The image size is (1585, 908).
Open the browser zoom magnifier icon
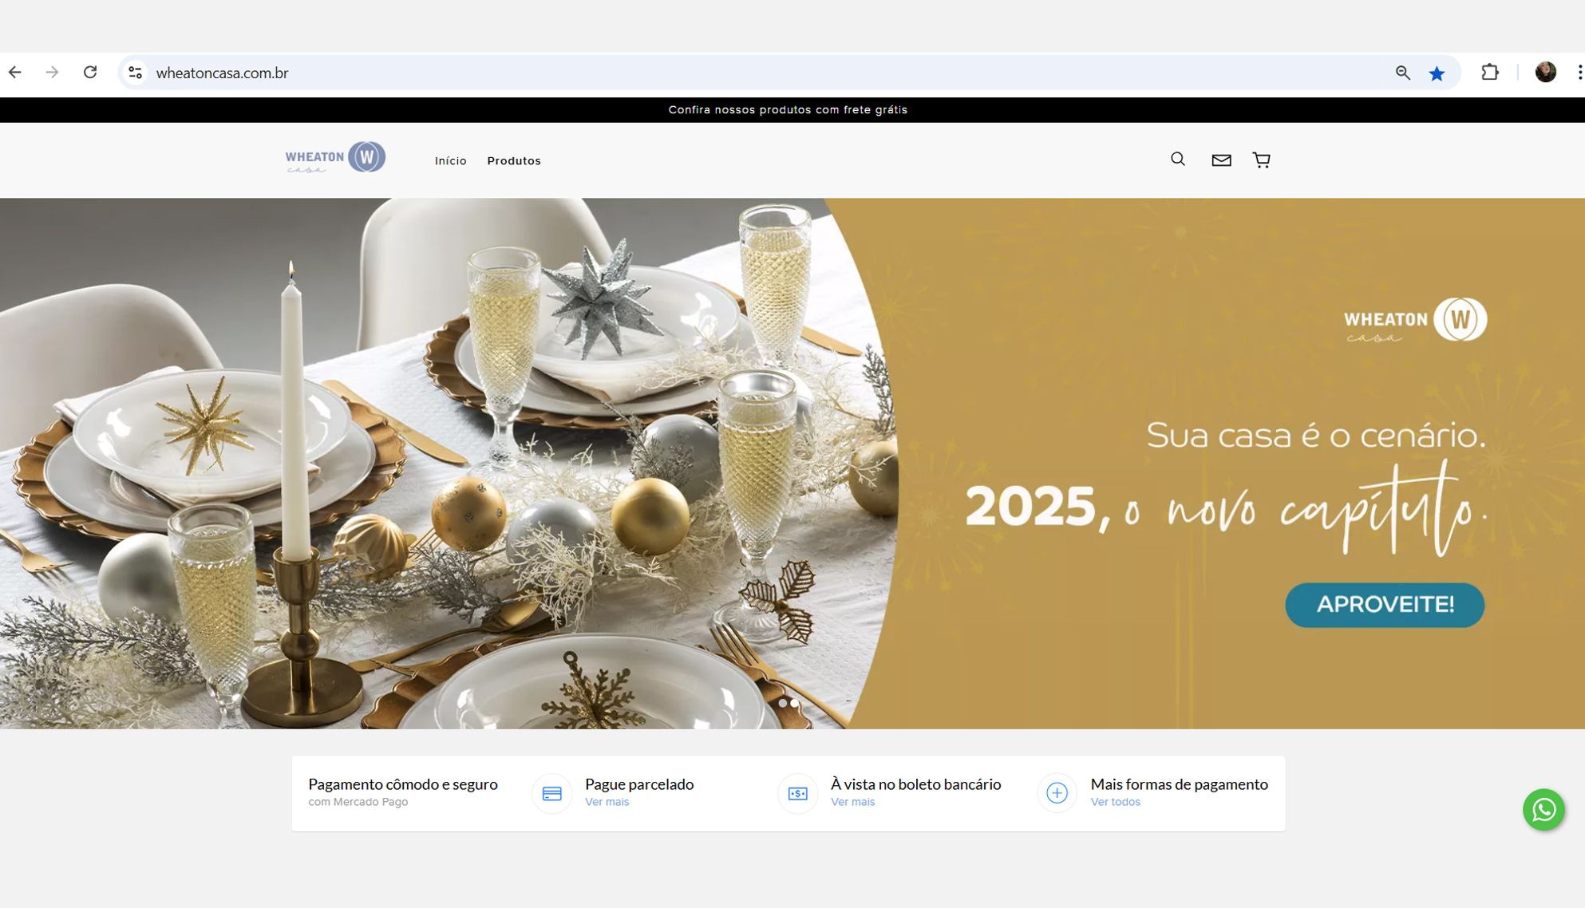tap(1402, 73)
